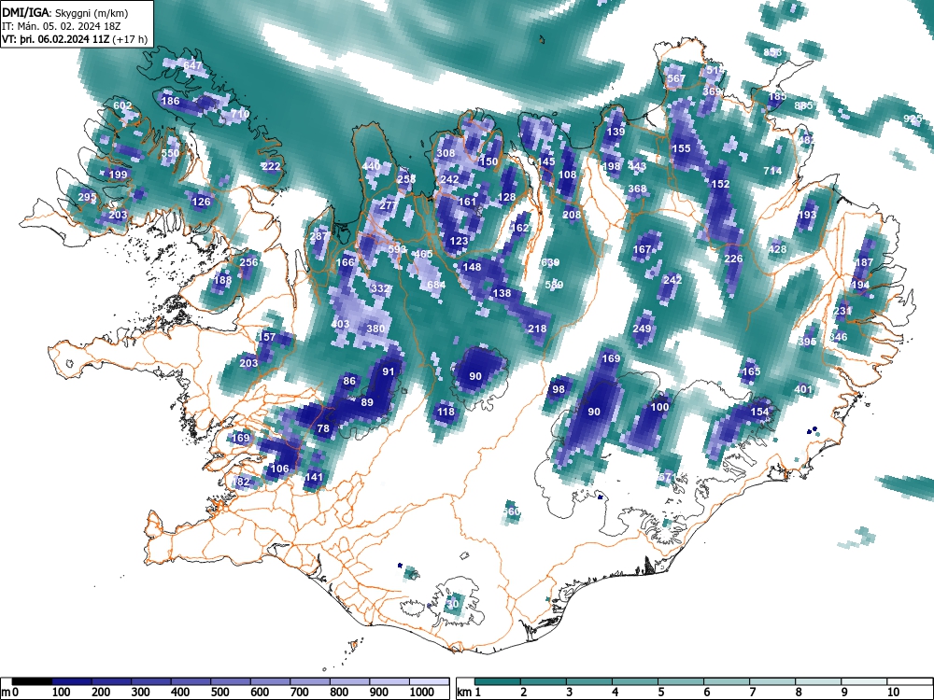
Task: Click the visibility value 187
Action: pyautogui.click(x=864, y=262)
